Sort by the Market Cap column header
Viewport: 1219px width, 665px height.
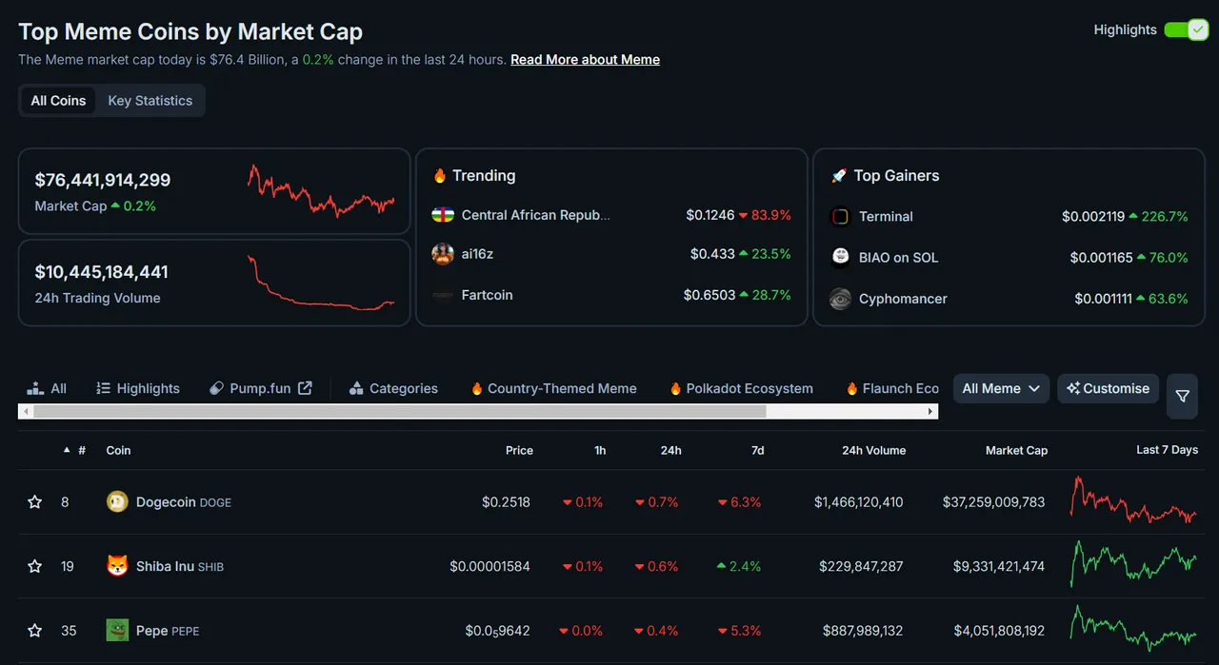coord(1016,450)
